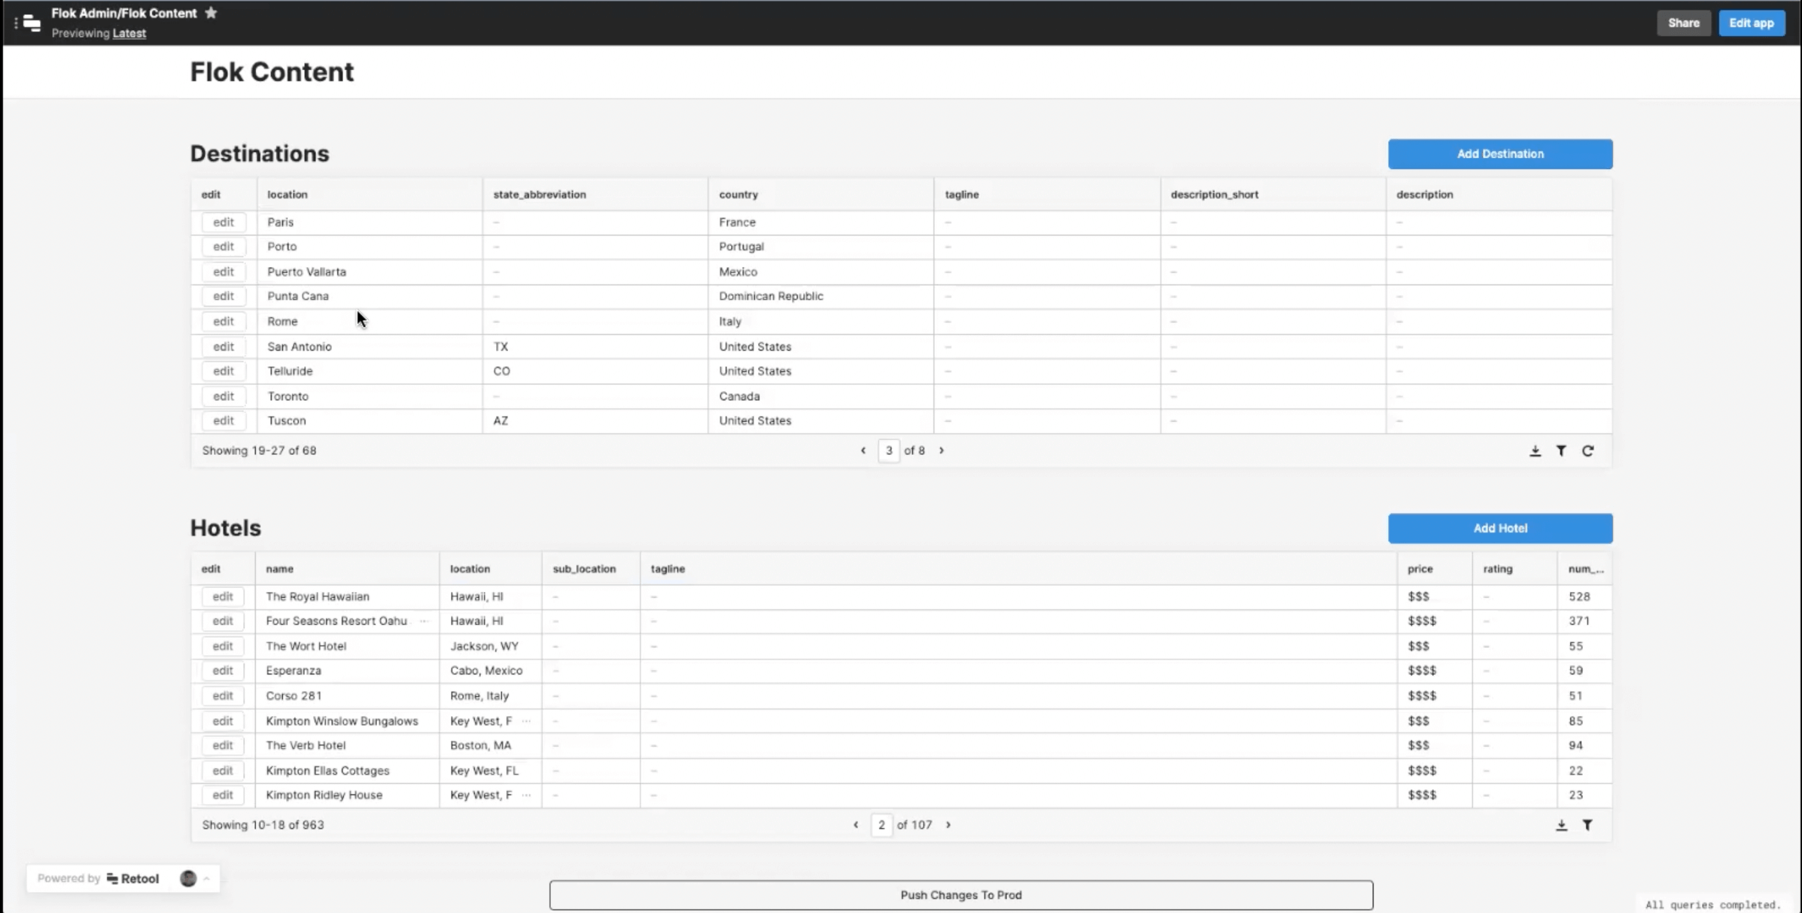Select the Jackson, WY location cell
This screenshot has width=1802, height=913.
491,646
